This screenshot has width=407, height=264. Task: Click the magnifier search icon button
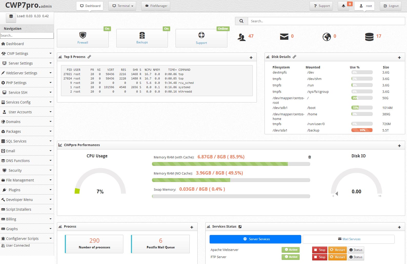coord(241,21)
